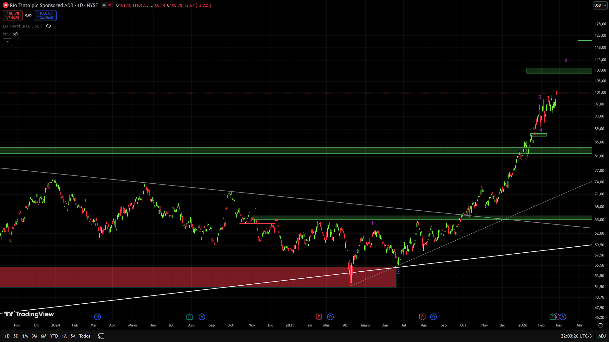Open the USD currency dropdown
Viewport: 609px width, 342px height.
tap(600, 5)
